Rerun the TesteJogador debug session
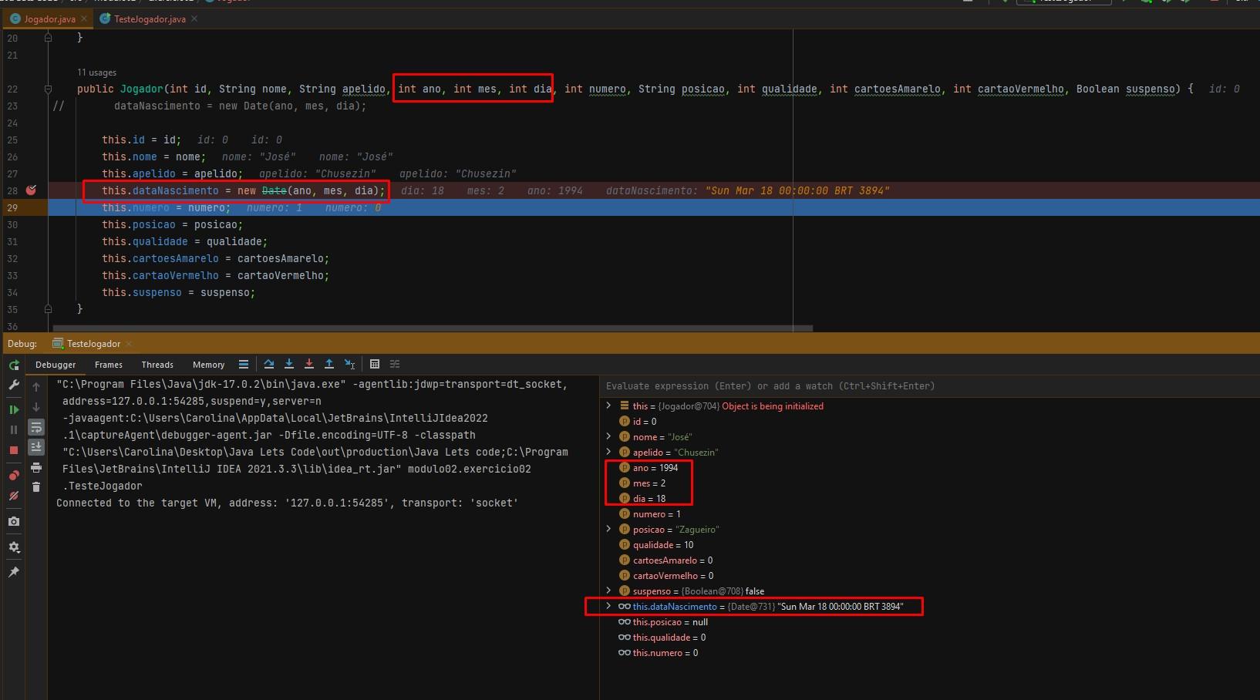 tap(14, 365)
